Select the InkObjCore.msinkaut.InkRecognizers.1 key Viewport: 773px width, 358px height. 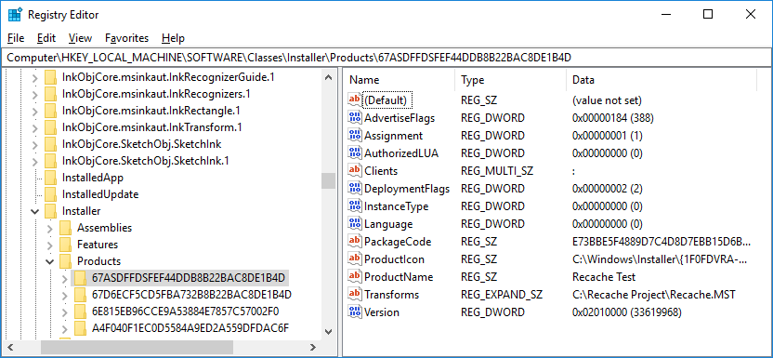click(156, 94)
